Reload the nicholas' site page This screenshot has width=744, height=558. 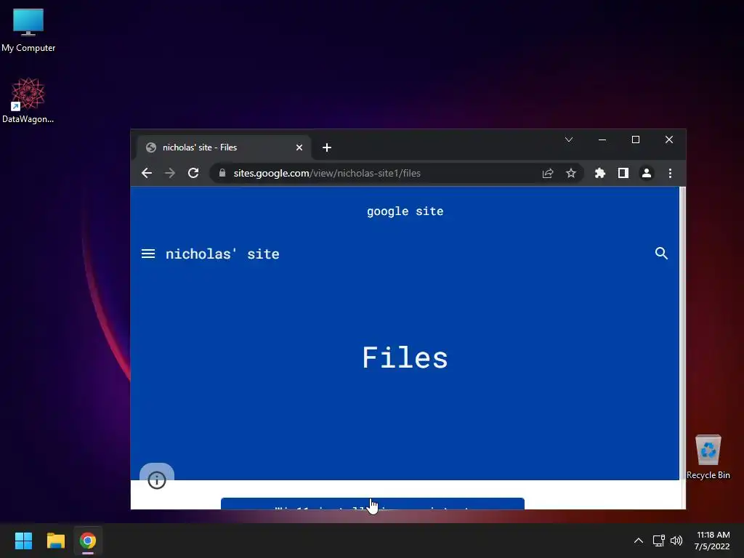coord(193,173)
